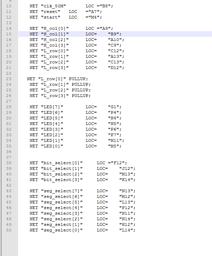Click bit_select[0] net name
The width and height of the screenshot is (212, 256).
point(62,163)
